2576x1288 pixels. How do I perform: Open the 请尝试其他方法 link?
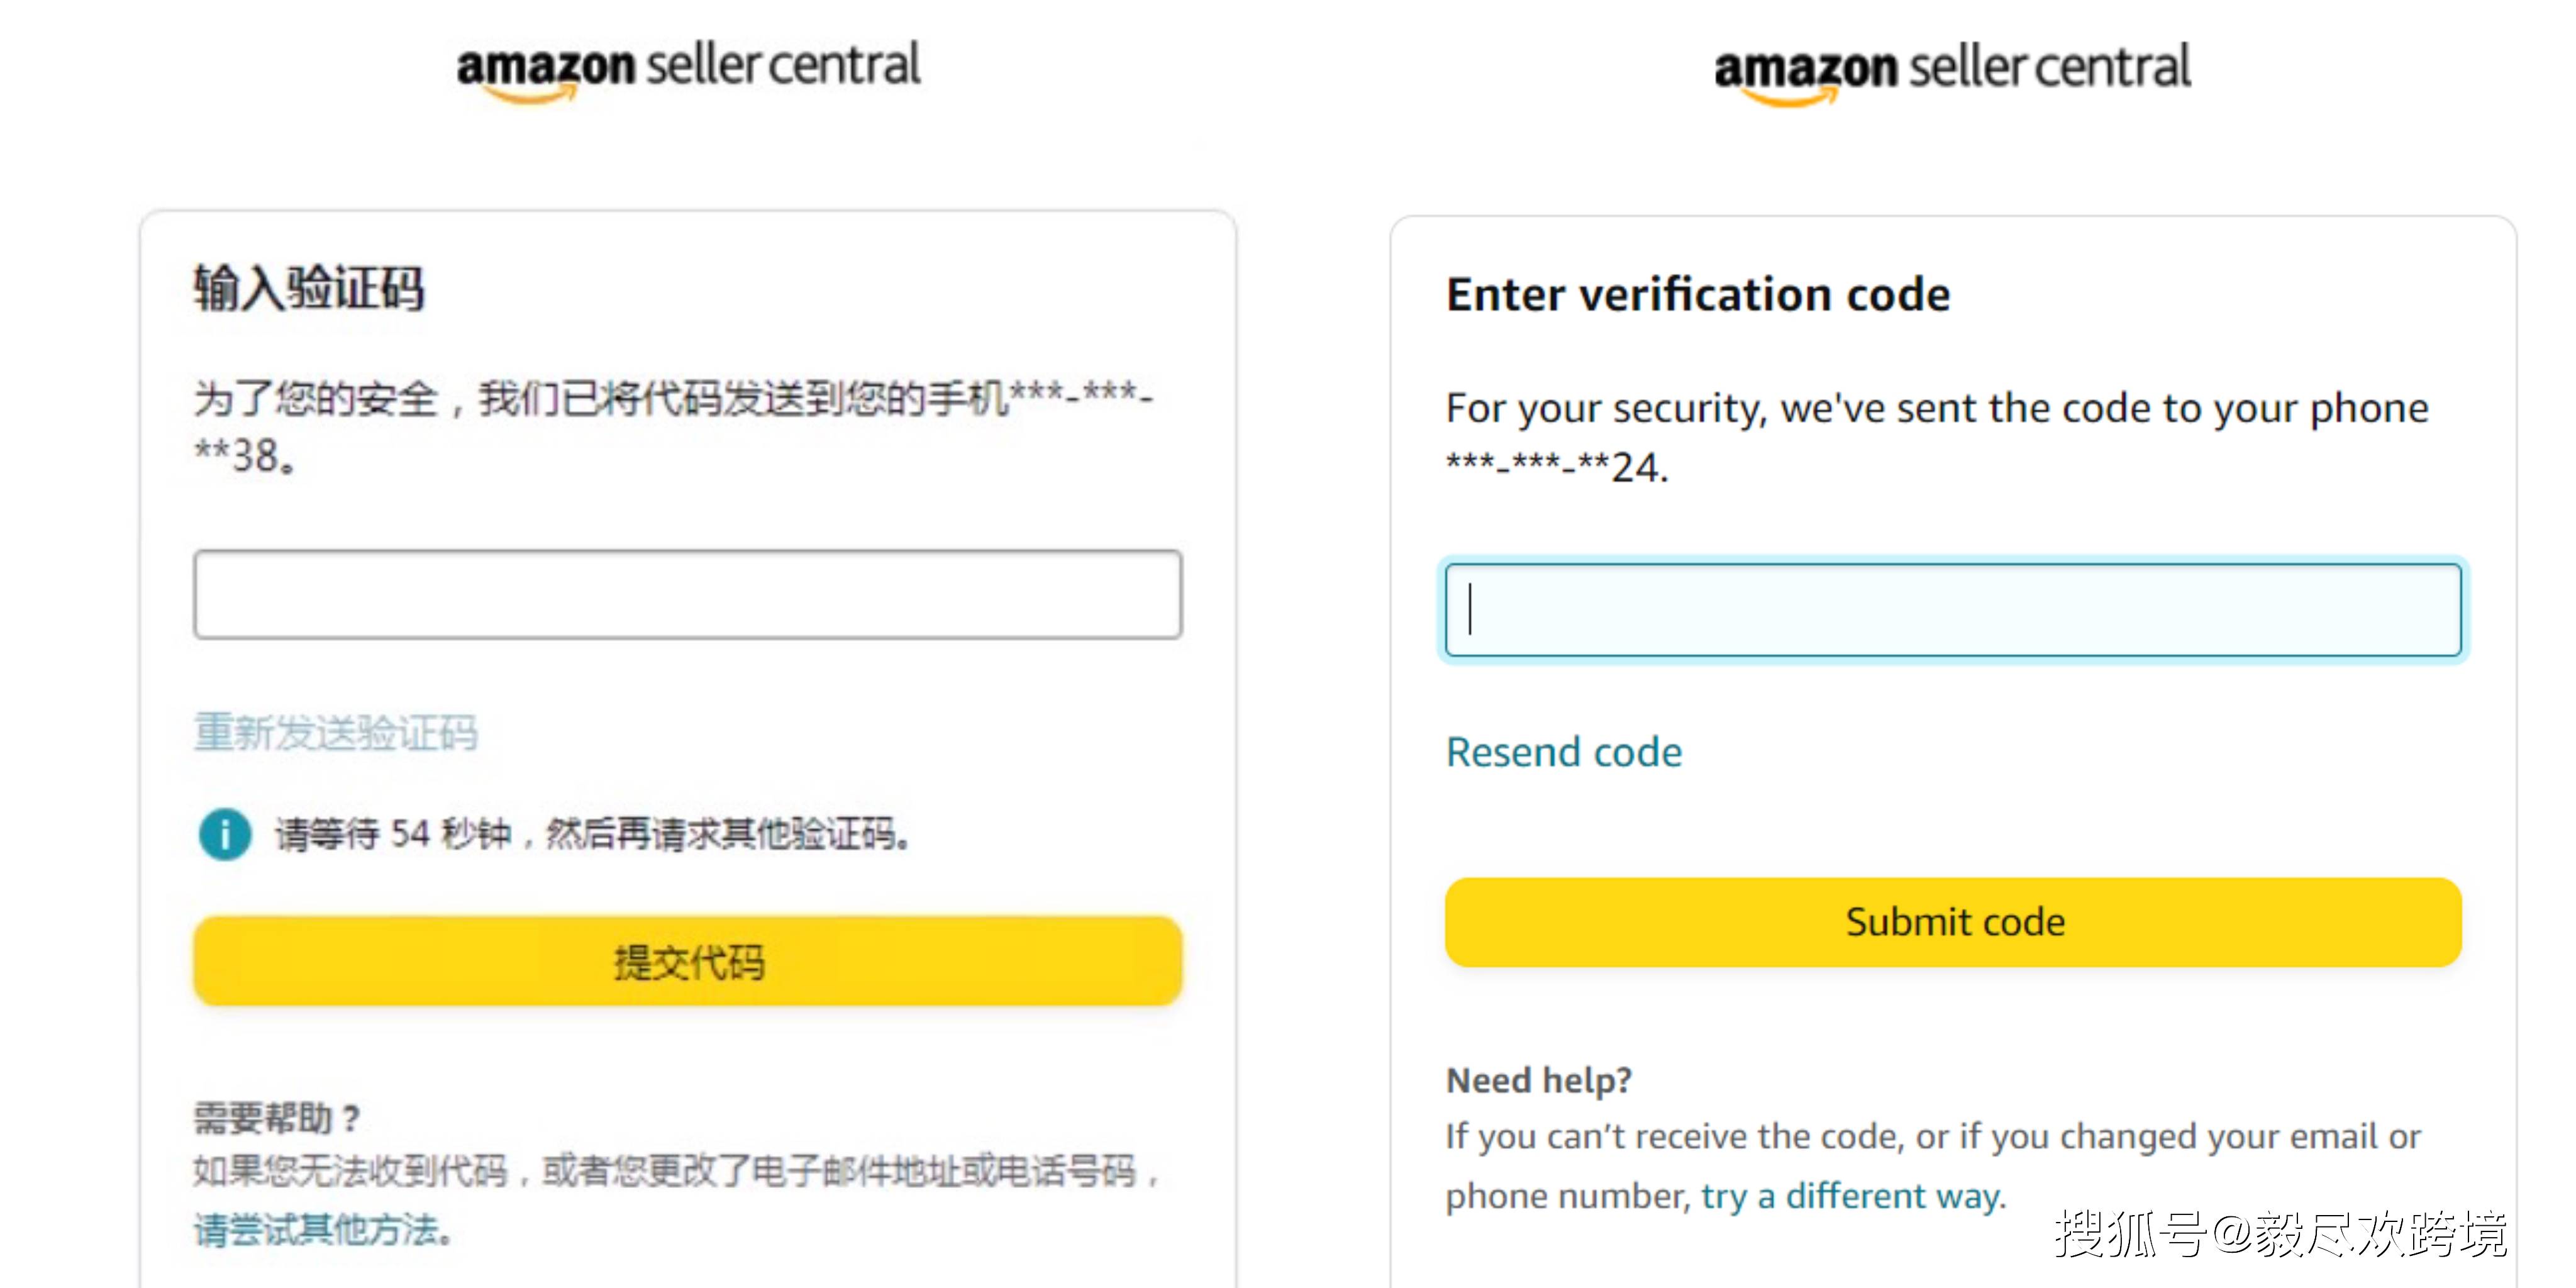[322, 1229]
